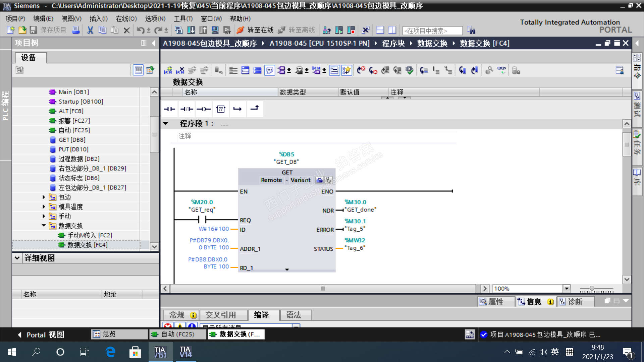Toggle the network comments speech-bubble button
The height and width of the screenshot is (362, 644).
point(269,70)
